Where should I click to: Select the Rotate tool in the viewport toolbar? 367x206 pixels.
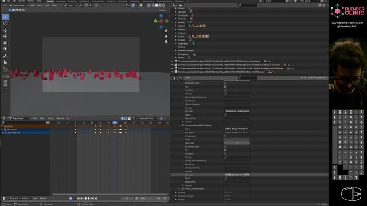click(x=5, y=37)
